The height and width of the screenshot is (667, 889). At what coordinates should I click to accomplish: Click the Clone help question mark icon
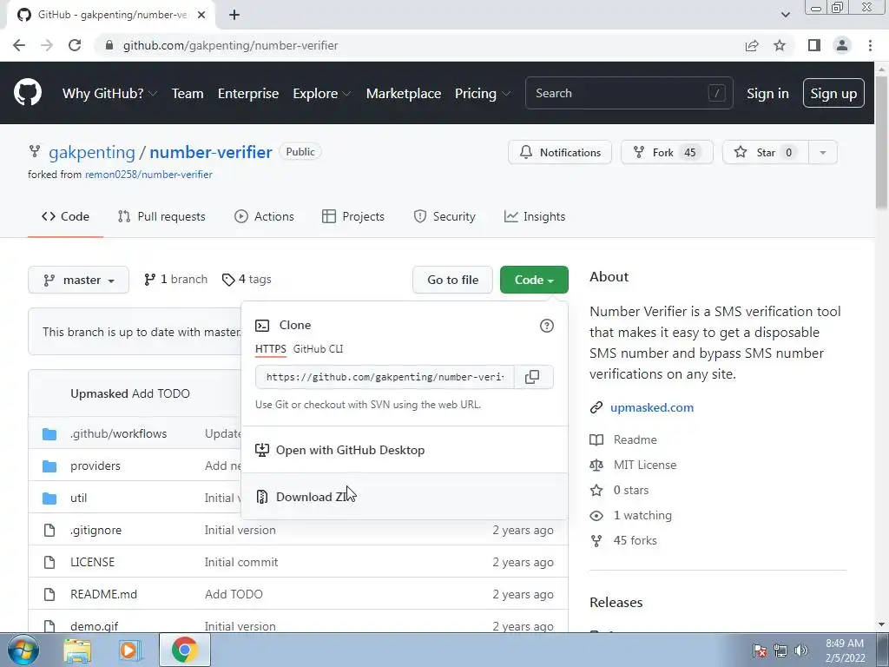547,326
